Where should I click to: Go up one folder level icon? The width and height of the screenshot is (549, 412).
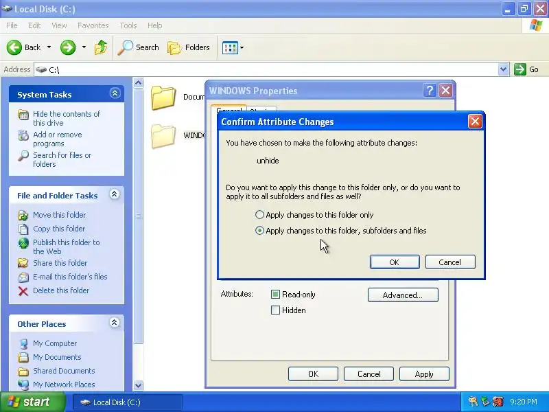point(101,47)
